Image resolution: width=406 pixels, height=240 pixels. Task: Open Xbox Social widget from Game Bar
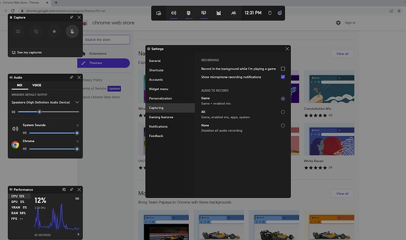233,13
